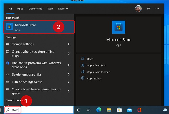This screenshot has height=114, width=169.
Task: Switch to the Documents tab
Action: point(35,9)
